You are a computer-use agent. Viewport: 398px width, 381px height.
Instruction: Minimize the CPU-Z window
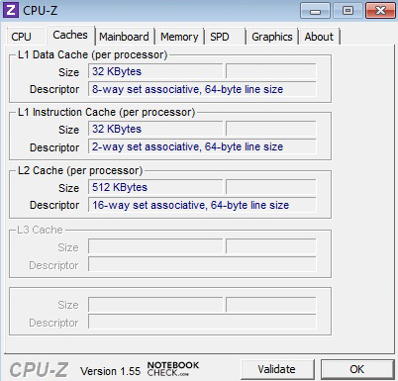[x=315, y=11]
